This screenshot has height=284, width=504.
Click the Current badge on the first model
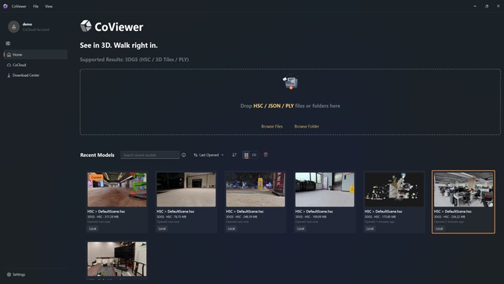coord(96,177)
